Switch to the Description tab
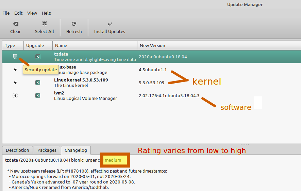The width and height of the screenshot is (301, 191). [x=17, y=150]
